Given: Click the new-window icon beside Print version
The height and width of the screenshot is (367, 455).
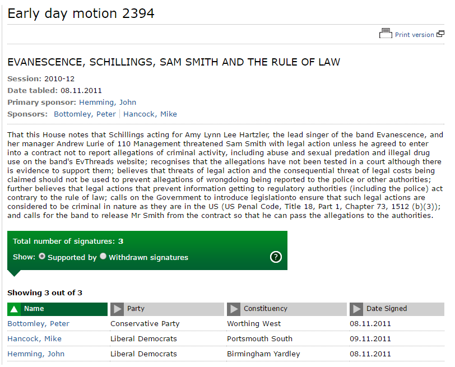Looking at the screenshot, I should pyautogui.click(x=440, y=34).
